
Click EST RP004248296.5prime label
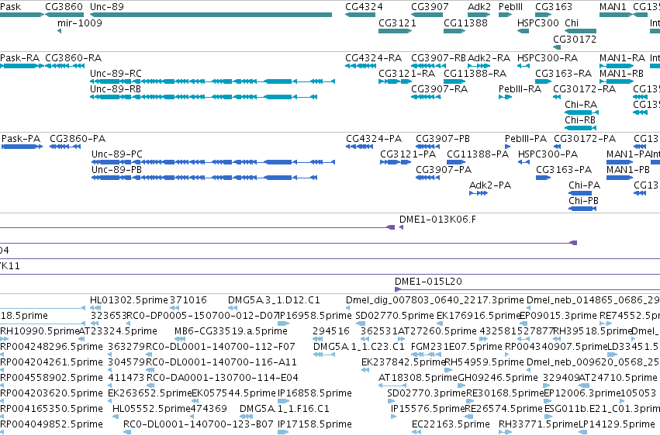point(51,348)
